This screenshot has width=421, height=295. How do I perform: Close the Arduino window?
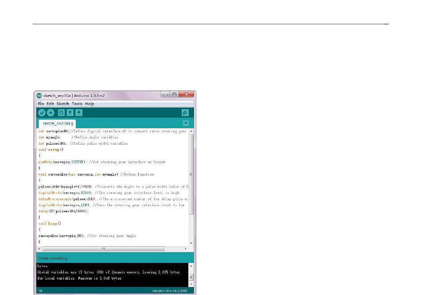(x=187, y=94)
